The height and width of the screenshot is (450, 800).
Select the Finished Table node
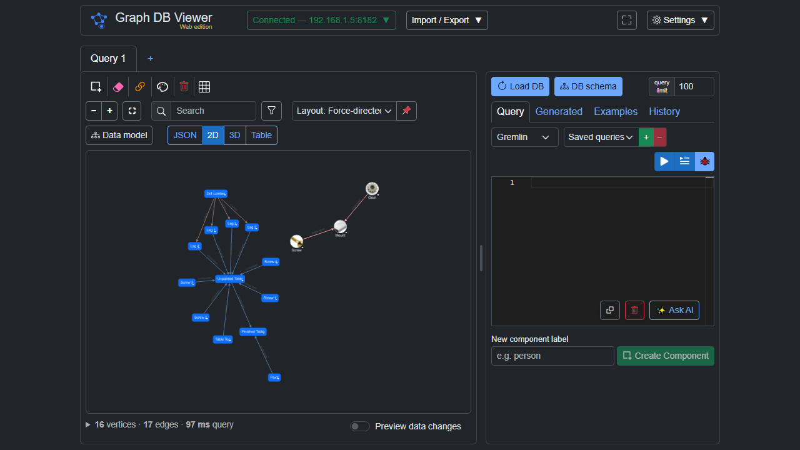253,332
